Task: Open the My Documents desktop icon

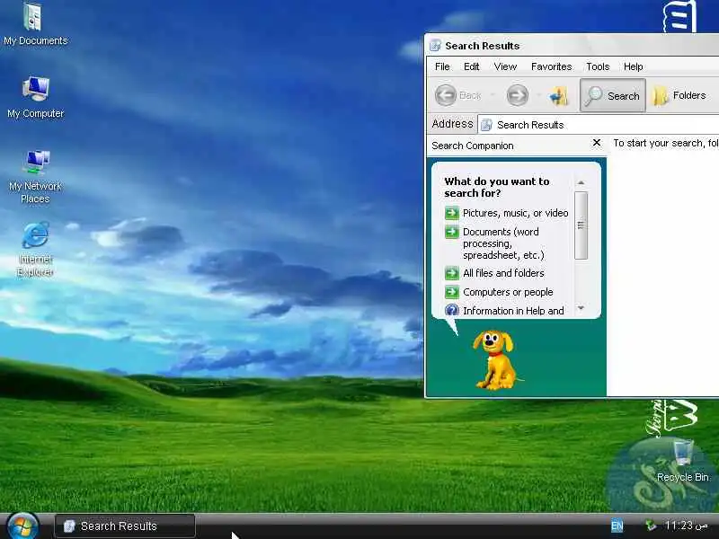Action: point(35,24)
